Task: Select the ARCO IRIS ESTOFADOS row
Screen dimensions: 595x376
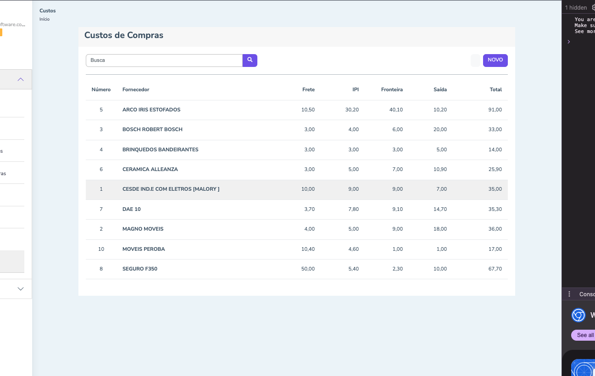Action: (x=151, y=110)
